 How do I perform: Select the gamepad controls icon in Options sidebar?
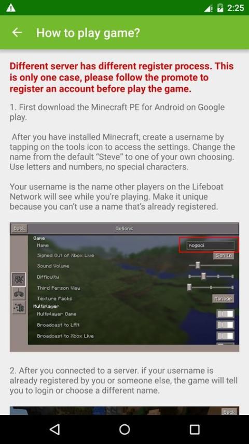point(19,294)
